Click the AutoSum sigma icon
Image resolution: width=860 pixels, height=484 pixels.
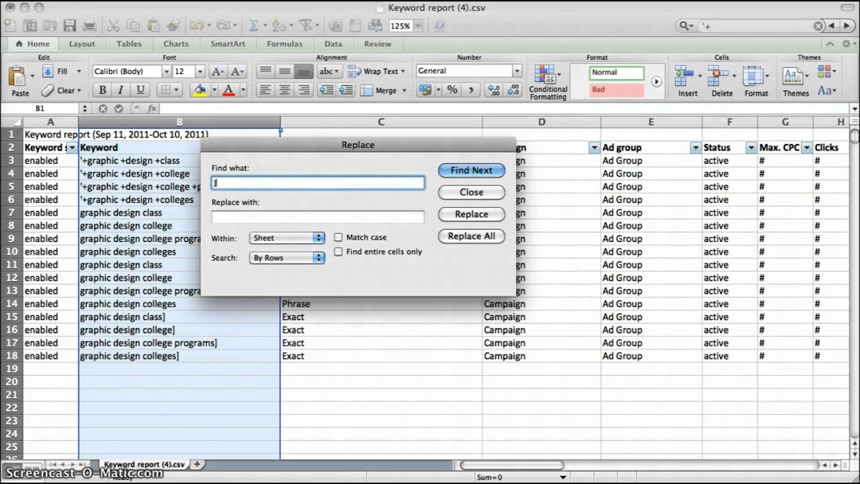point(254,26)
